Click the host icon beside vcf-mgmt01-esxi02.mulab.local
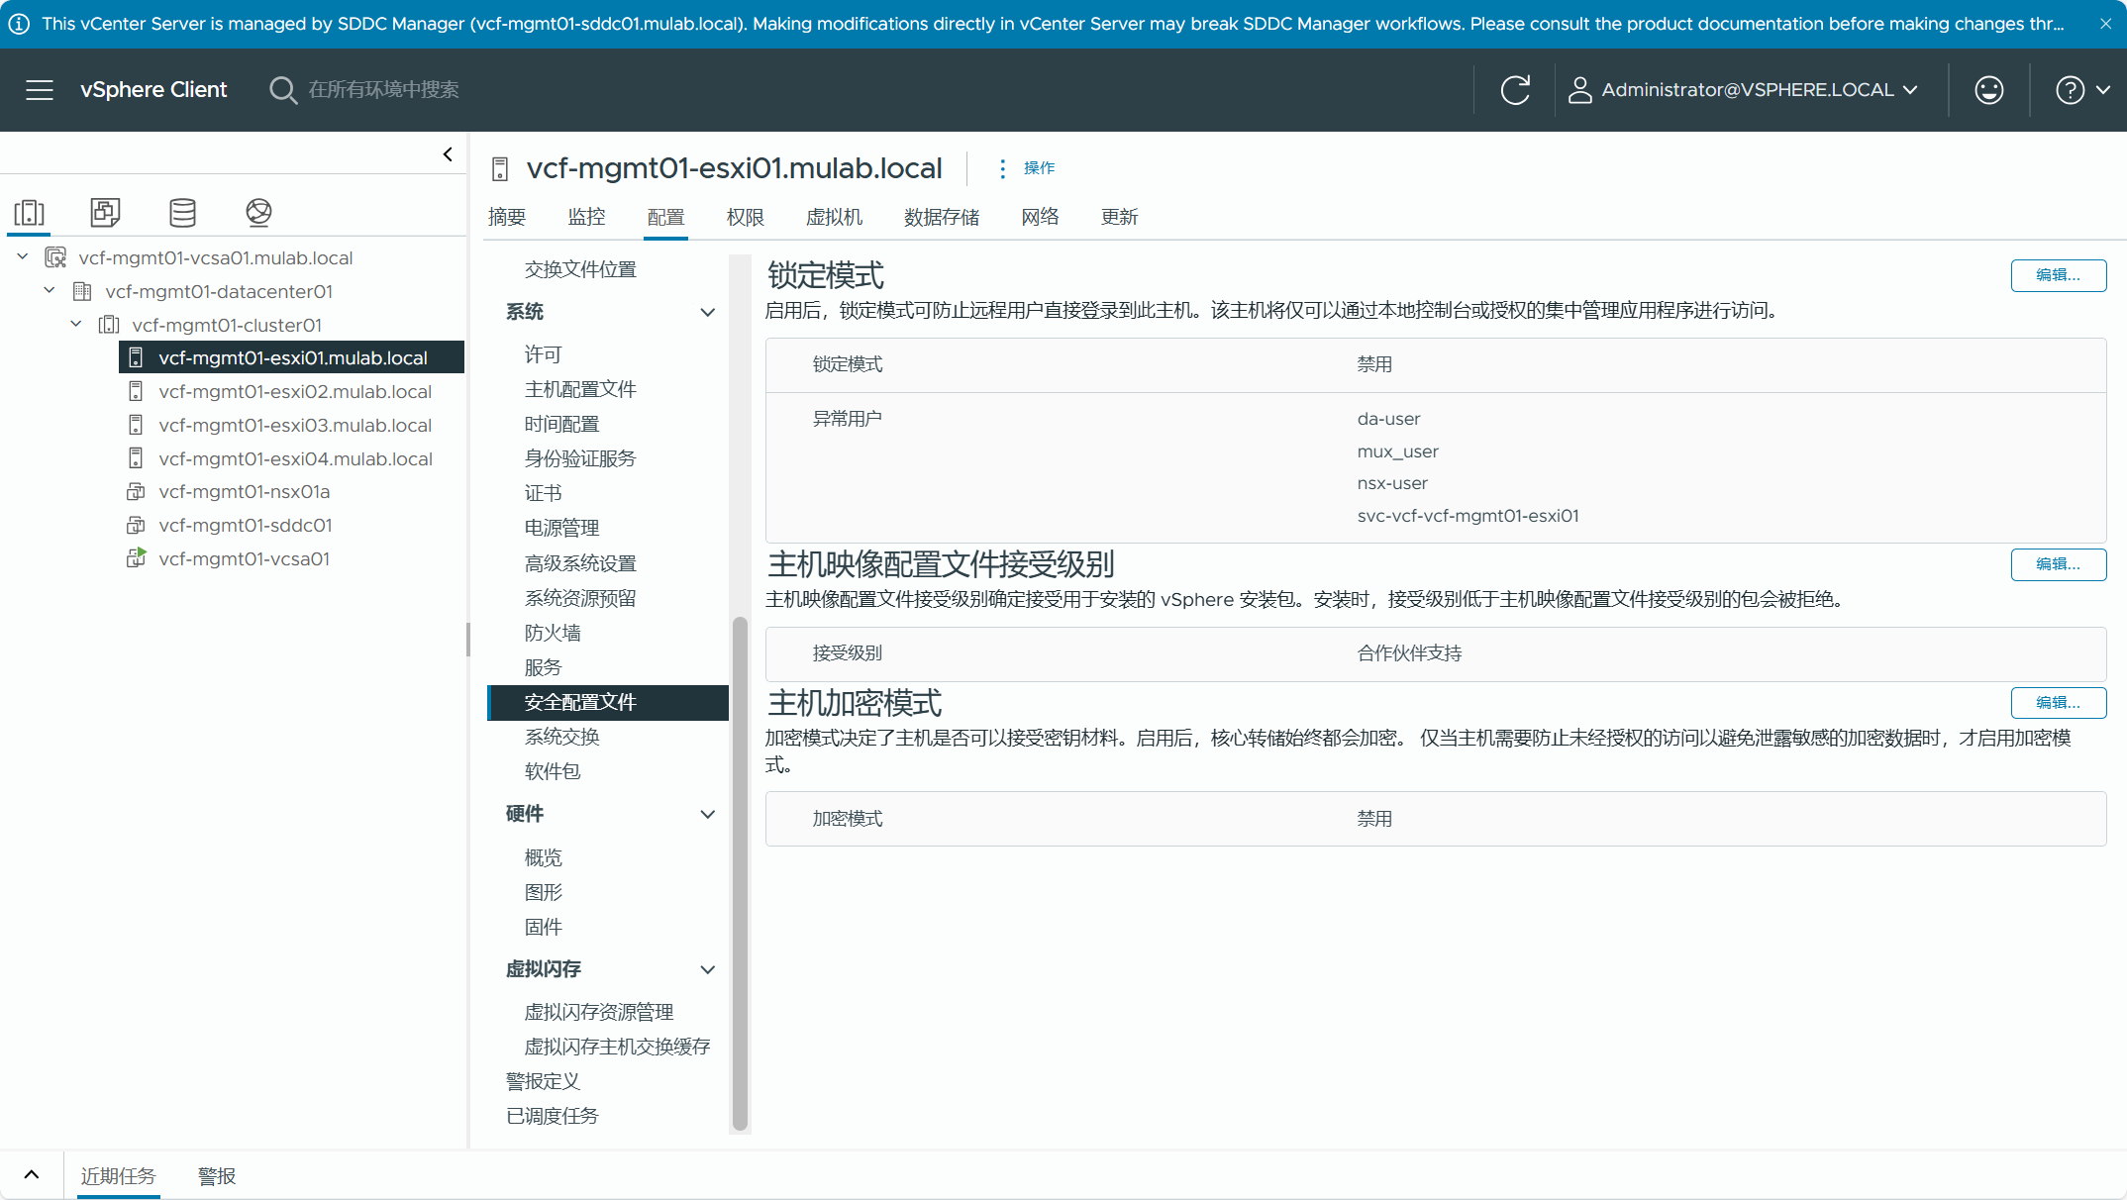 pos(137,392)
